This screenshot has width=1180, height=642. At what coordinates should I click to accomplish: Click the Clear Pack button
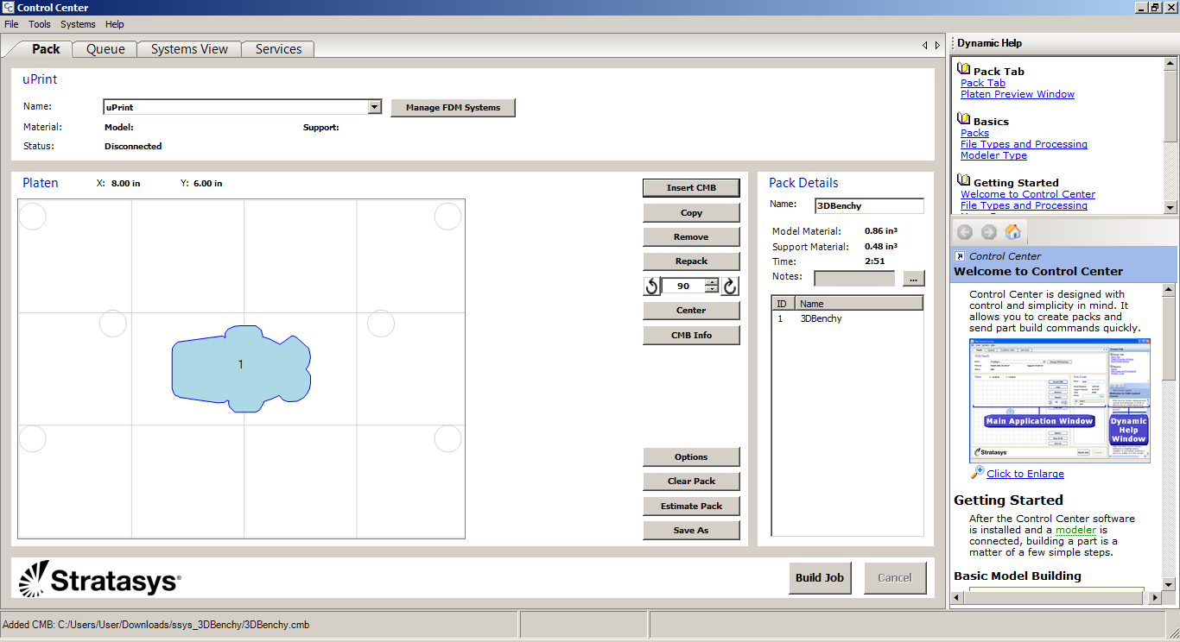(x=691, y=481)
